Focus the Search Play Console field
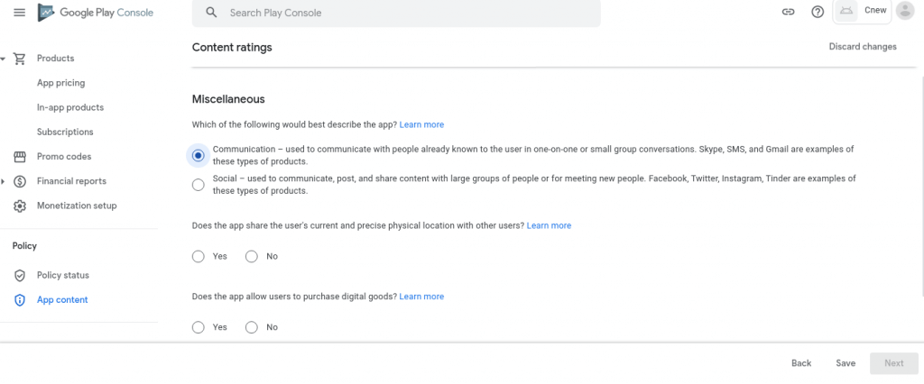This screenshot has width=924, height=384. pyautogui.click(x=397, y=14)
